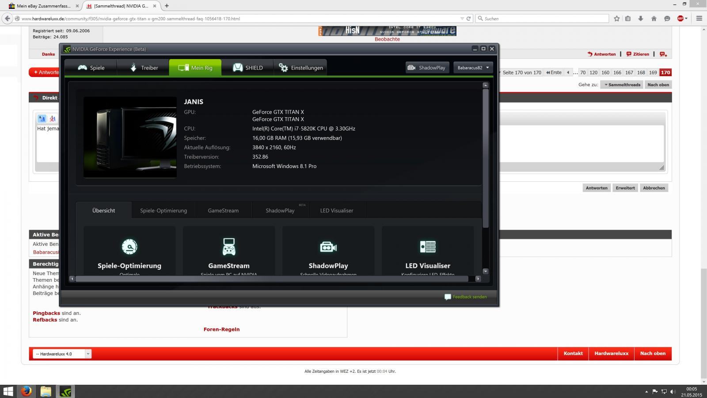
Task: Go to forum page 120
Action: [x=593, y=73]
